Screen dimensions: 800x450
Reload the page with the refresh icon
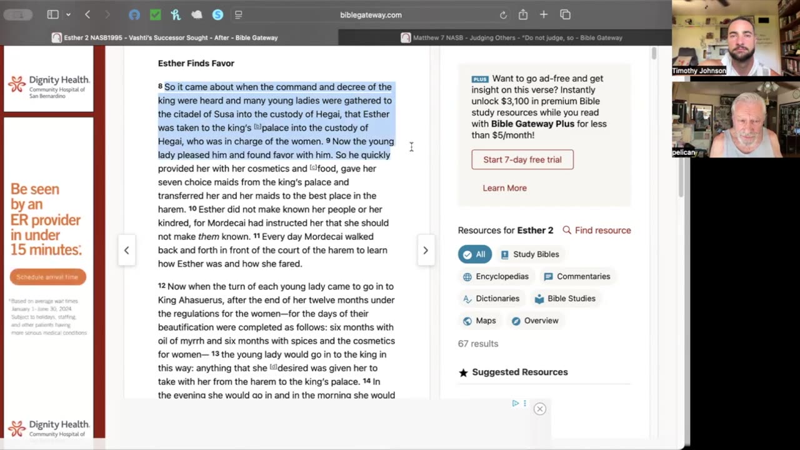coord(503,14)
